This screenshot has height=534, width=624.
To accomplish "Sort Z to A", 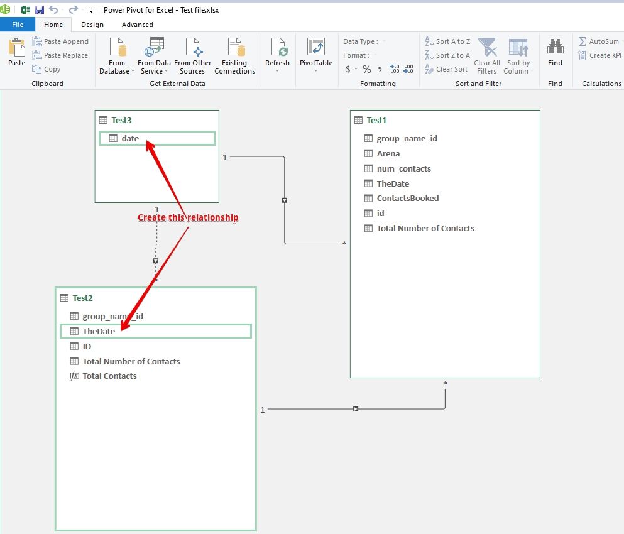I will click(447, 55).
